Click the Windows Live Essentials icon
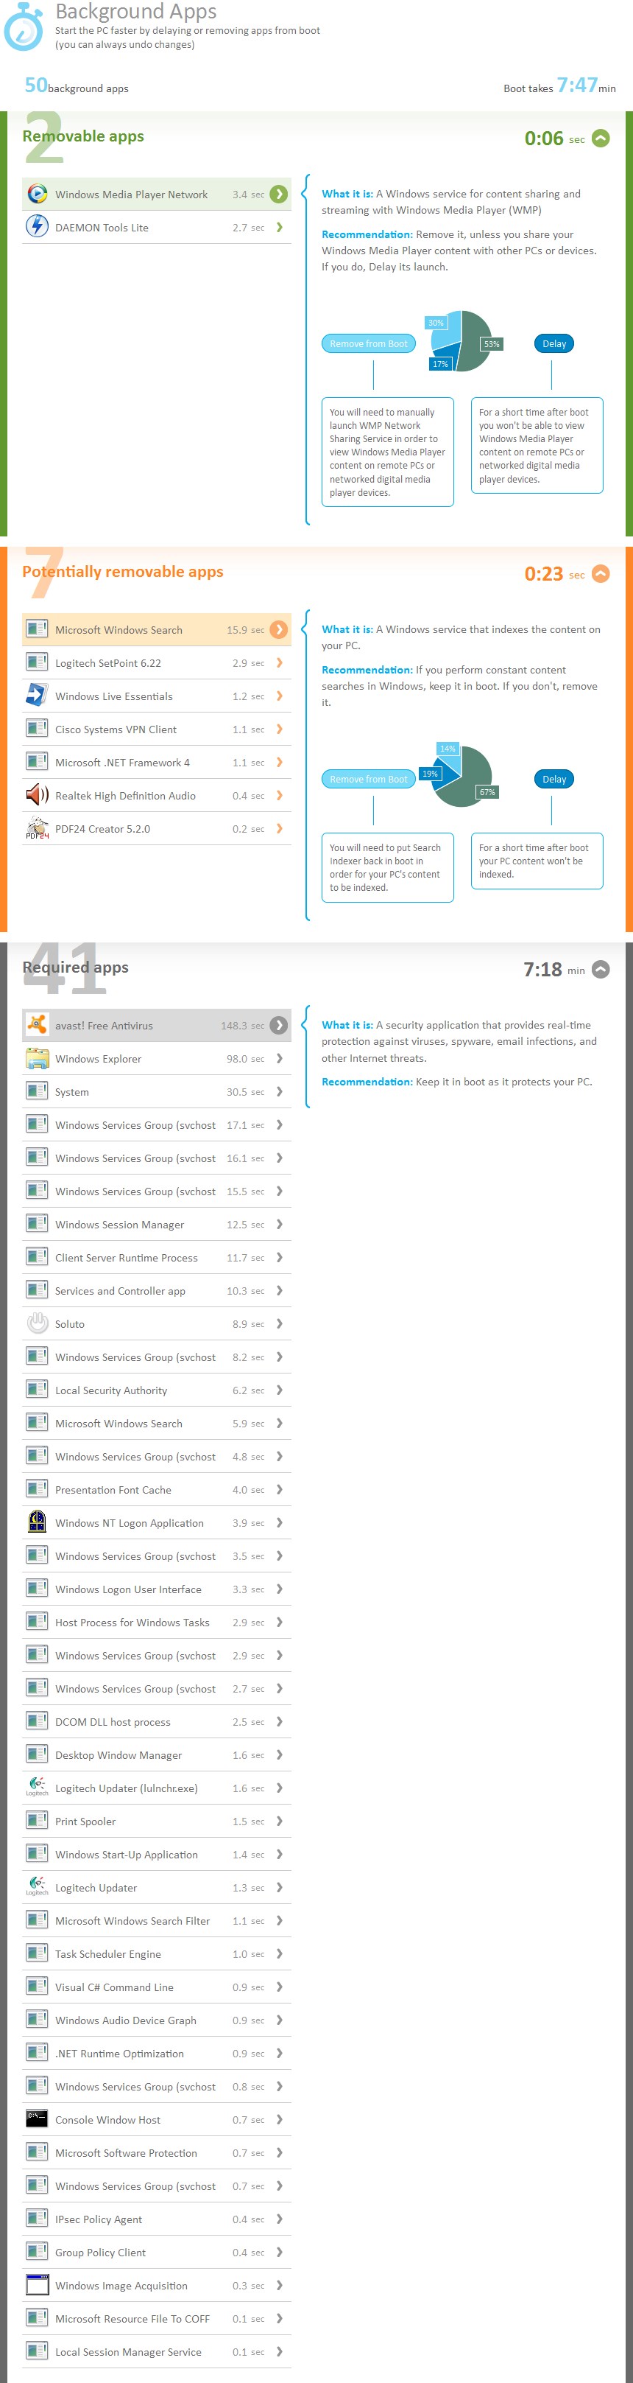The width and height of the screenshot is (633, 2383). pyautogui.click(x=37, y=696)
